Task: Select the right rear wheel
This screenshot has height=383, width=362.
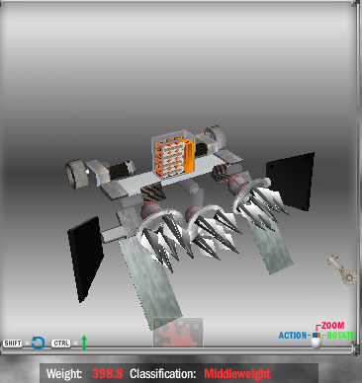Action: pos(216,136)
